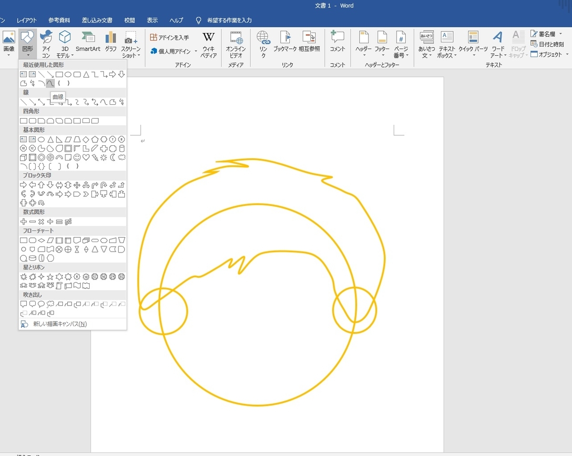The image size is (572, 456).
Task: Choose the prohibition 'no' symbol shape
Action: [50, 157]
